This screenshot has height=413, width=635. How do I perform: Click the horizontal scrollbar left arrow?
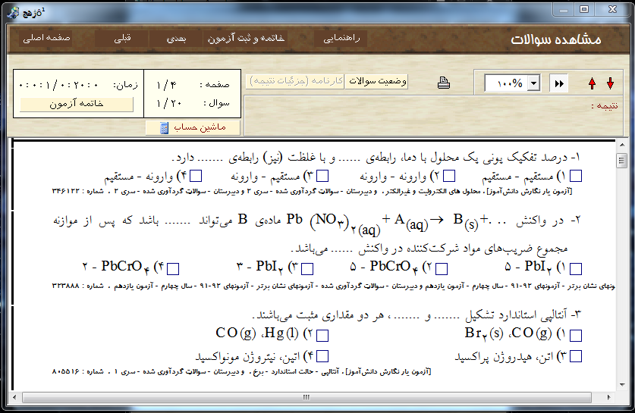point(14,398)
